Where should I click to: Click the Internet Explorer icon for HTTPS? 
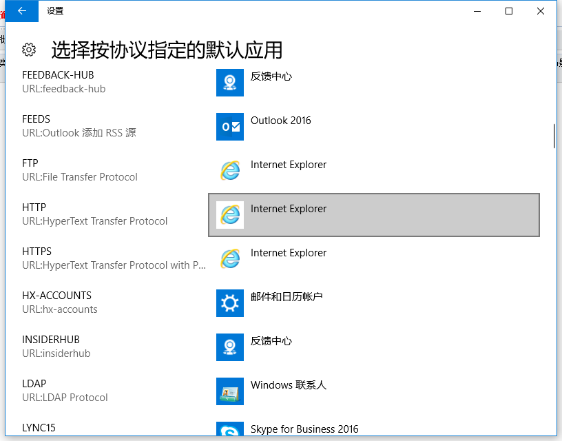229,259
